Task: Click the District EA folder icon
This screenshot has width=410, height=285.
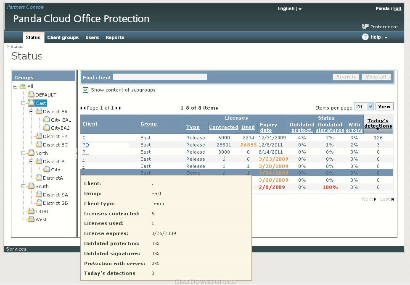Action: [39, 112]
